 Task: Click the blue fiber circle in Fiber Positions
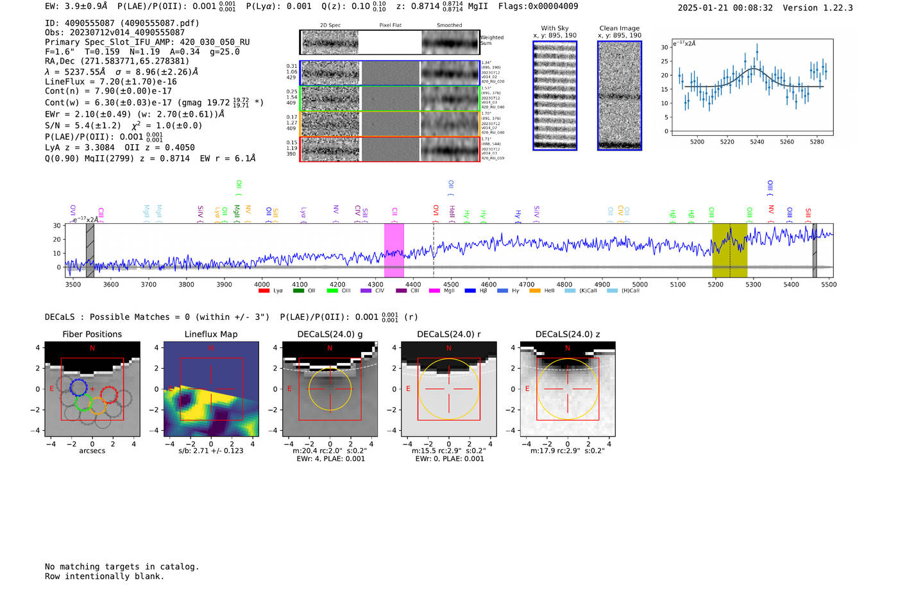click(78, 387)
